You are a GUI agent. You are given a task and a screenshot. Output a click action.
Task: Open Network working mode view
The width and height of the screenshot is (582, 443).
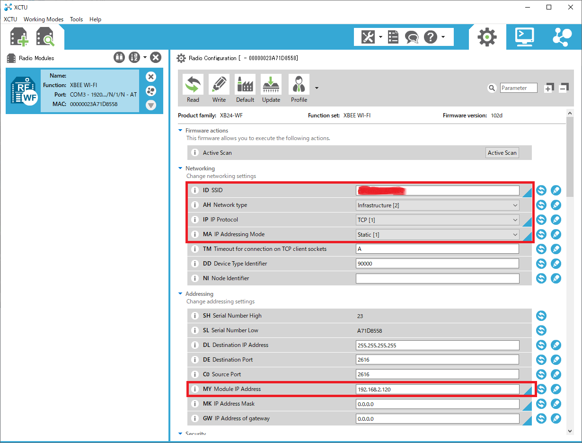(562, 37)
